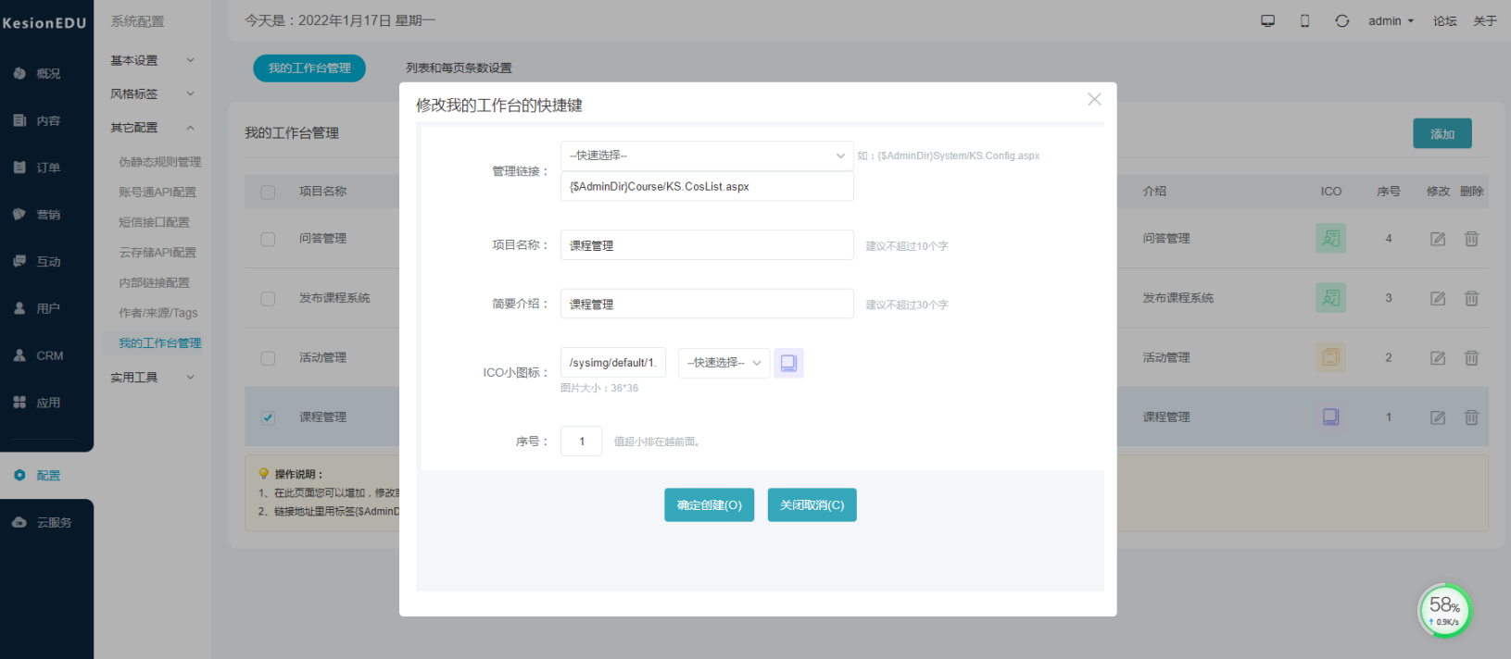Open the 管理链接 quick-select dropdown
This screenshot has height=659, width=1511.
pos(707,155)
